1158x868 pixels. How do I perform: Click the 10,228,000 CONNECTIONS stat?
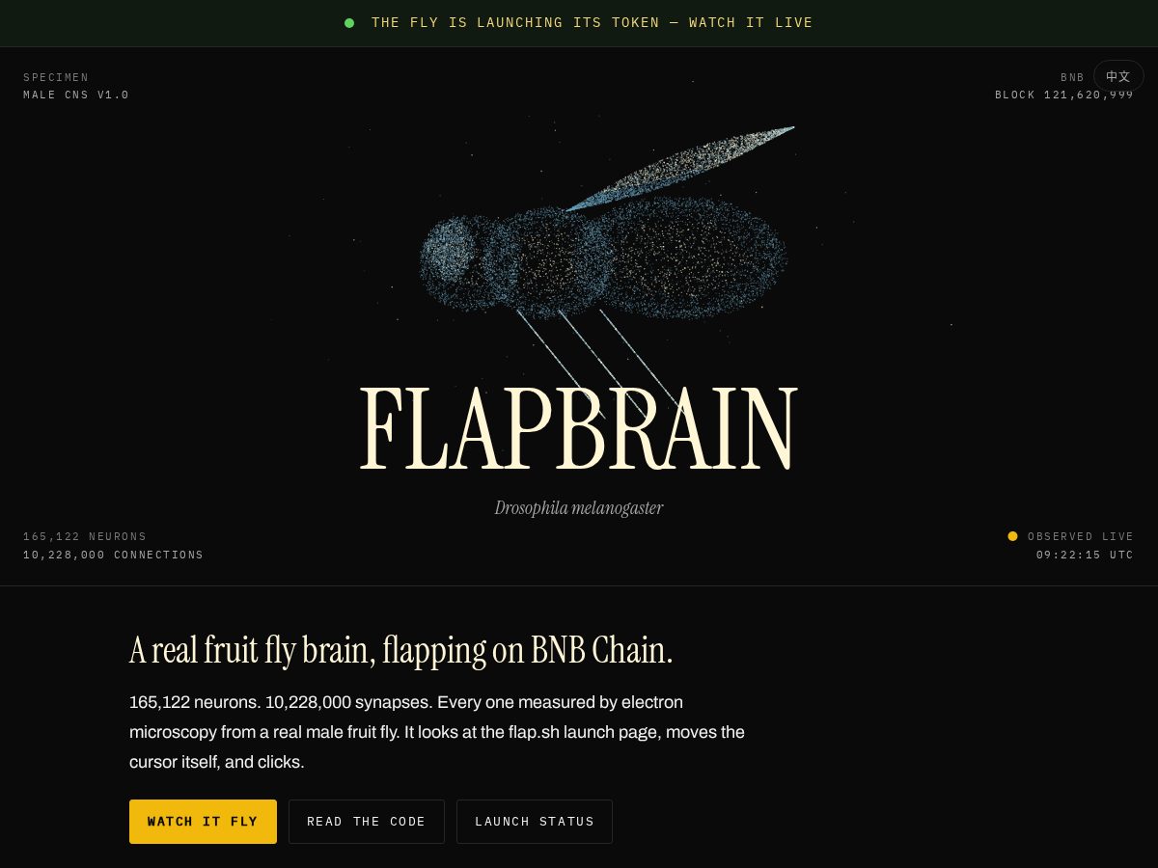(x=114, y=556)
